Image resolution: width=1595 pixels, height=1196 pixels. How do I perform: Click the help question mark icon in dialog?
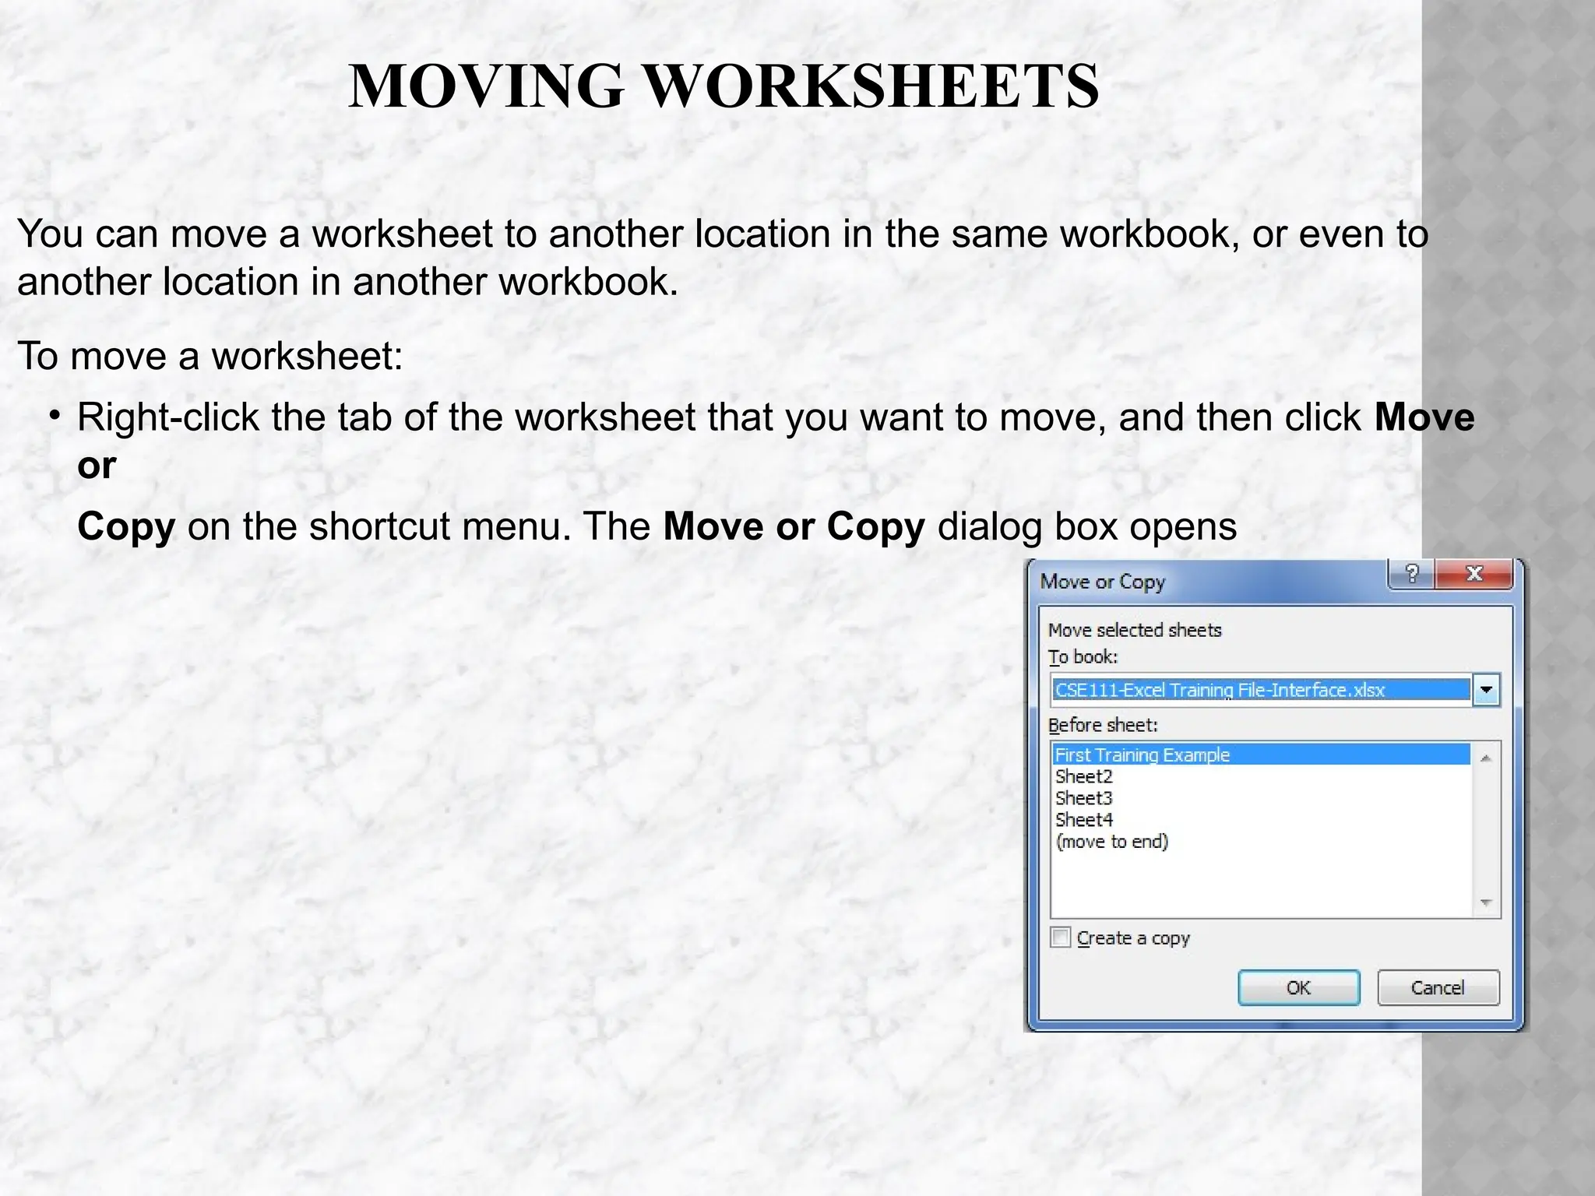click(x=1411, y=574)
